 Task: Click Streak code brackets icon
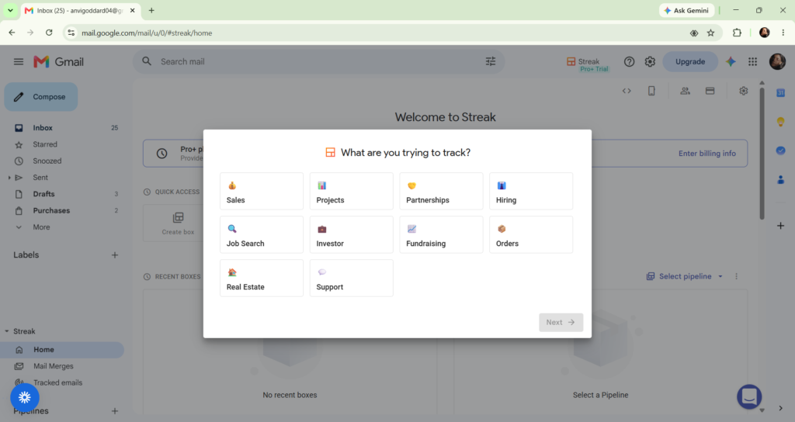[x=627, y=92]
